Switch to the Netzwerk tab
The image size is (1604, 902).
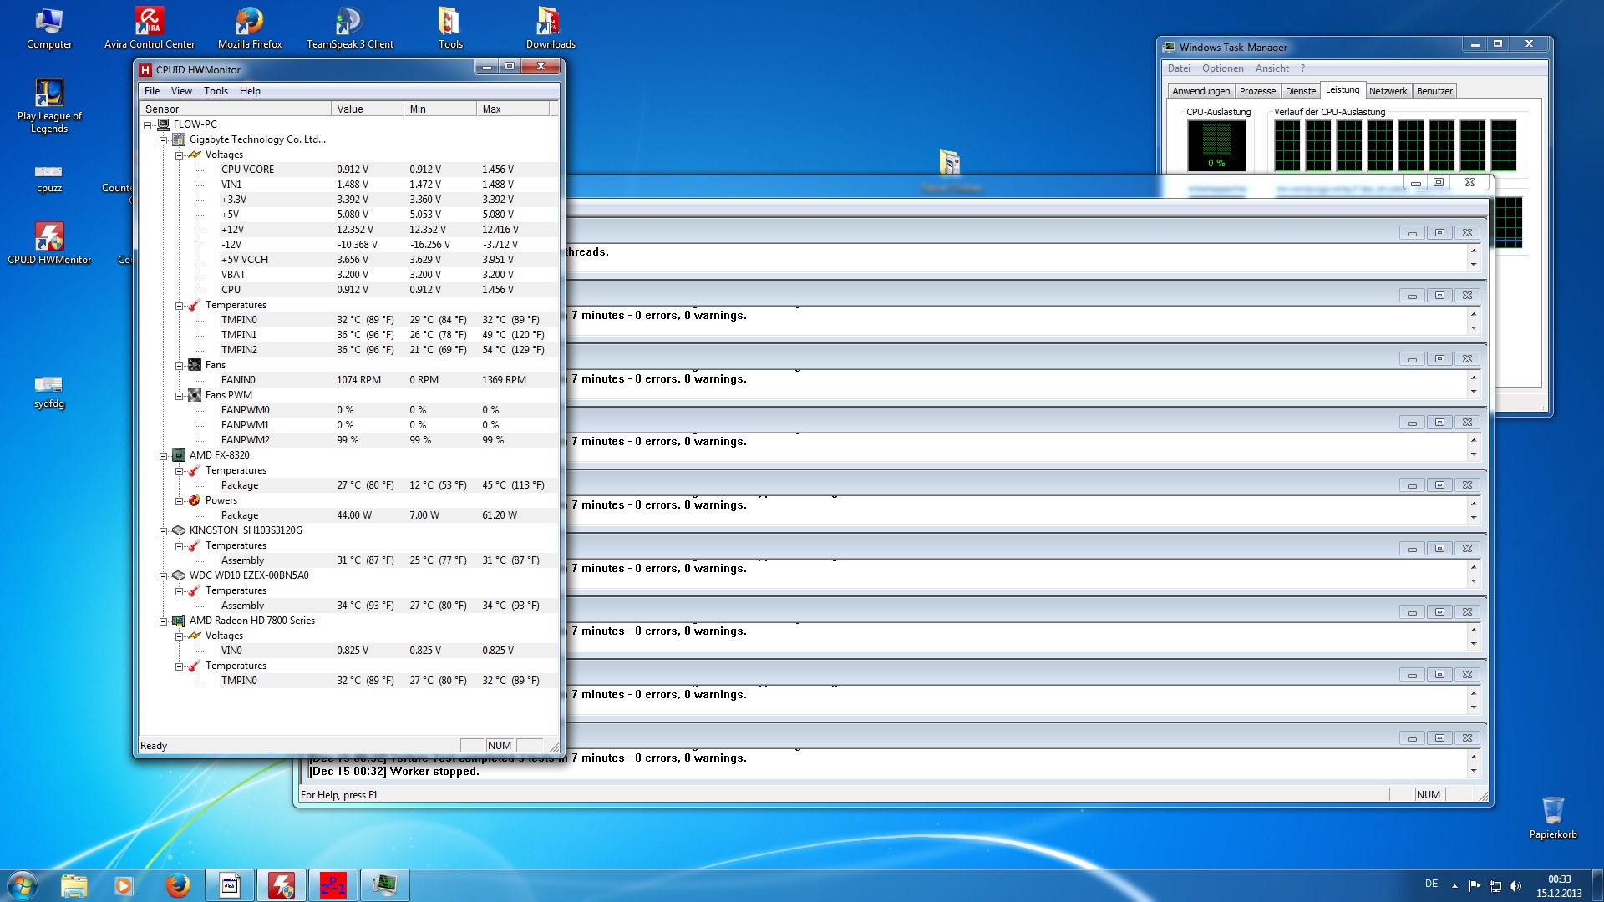pos(1388,91)
